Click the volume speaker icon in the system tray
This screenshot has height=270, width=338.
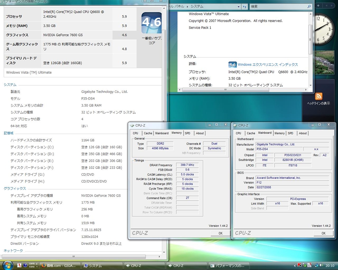[x=321, y=265]
